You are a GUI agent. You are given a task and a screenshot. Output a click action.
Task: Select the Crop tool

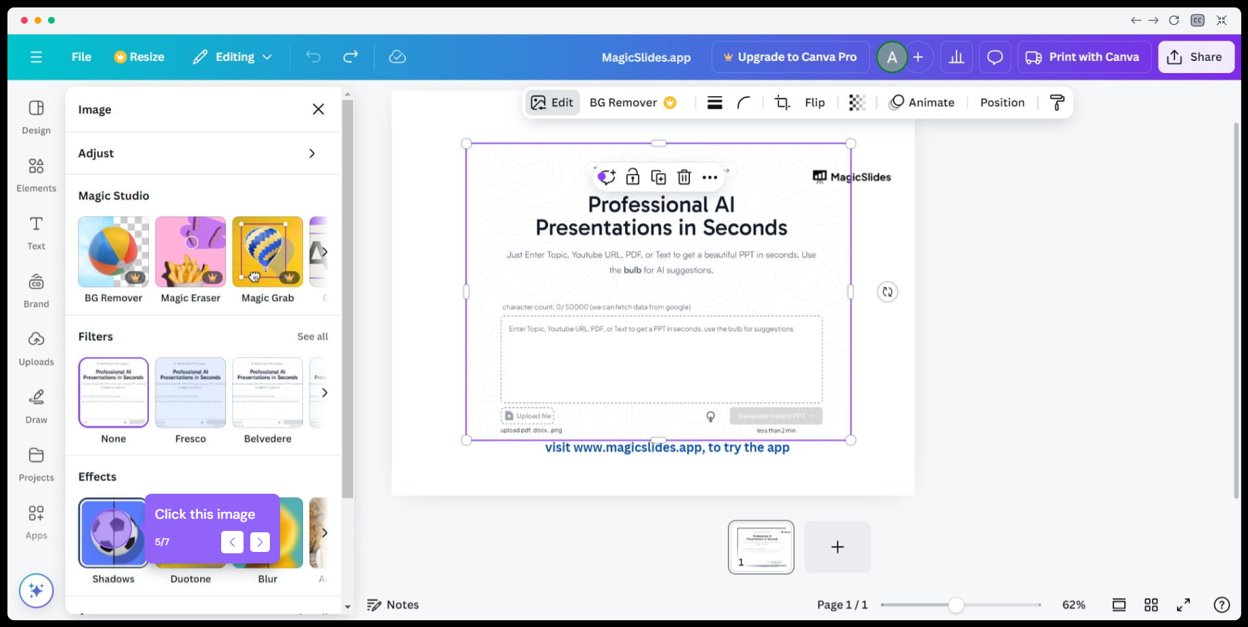pyautogui.click(x=783, y=103)
